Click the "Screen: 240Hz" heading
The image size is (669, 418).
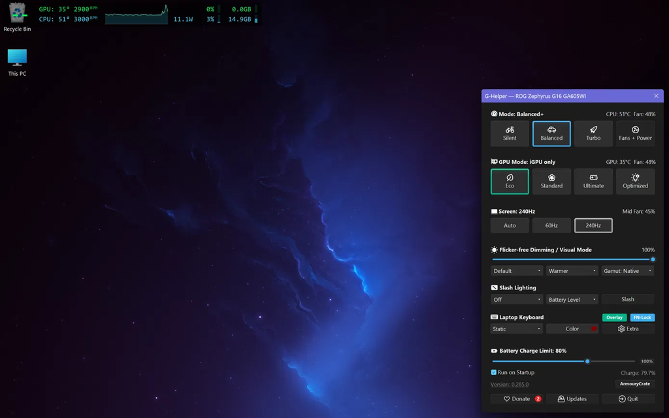pyautogui.click(x=517, y=212)
